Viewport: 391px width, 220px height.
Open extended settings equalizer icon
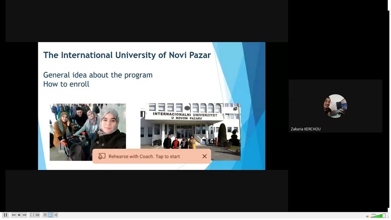click(x=37, y=215)
